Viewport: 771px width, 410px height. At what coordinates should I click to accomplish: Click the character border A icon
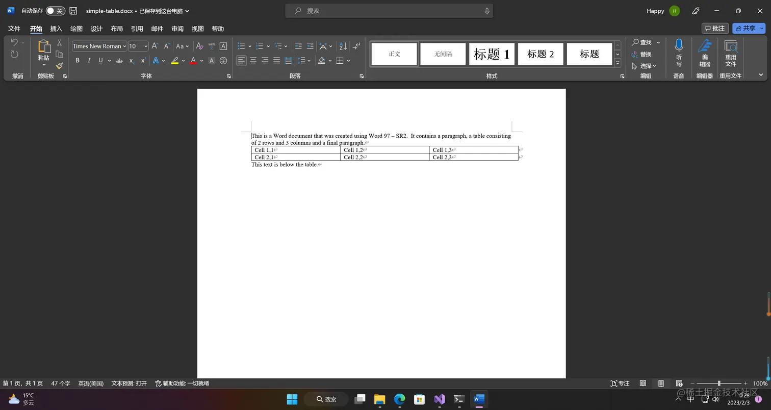[x=223, y=46]
